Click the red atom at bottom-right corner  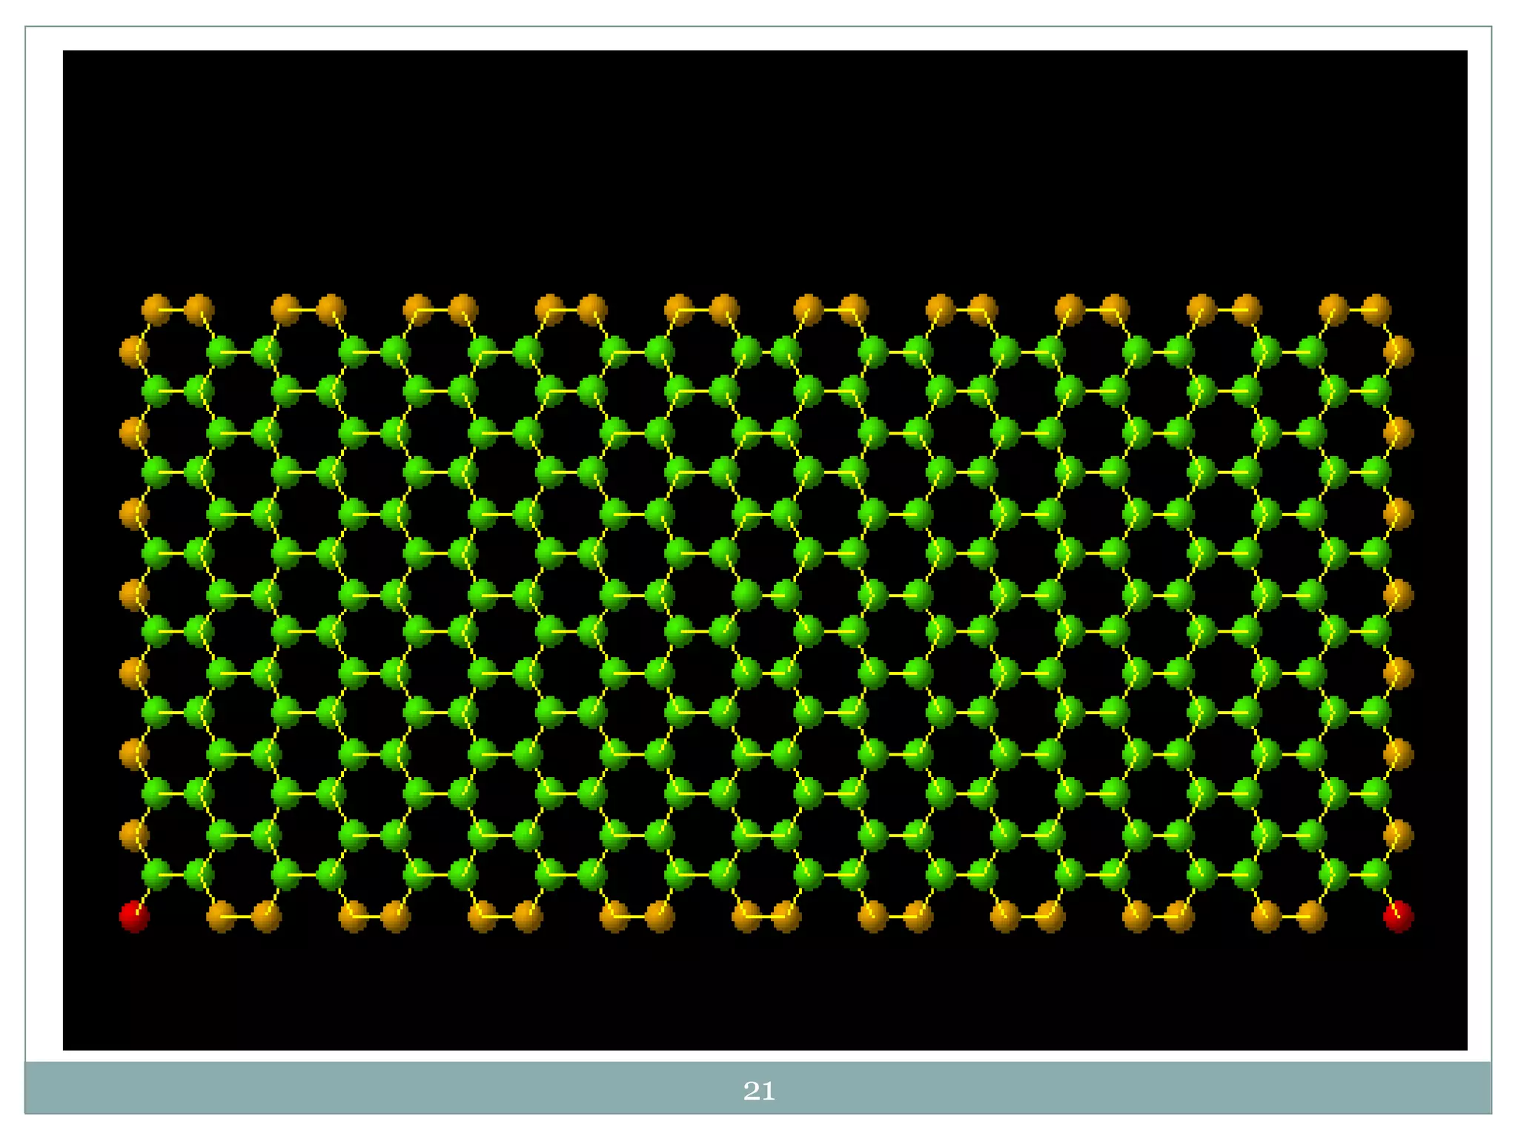tap(1398, 917)
